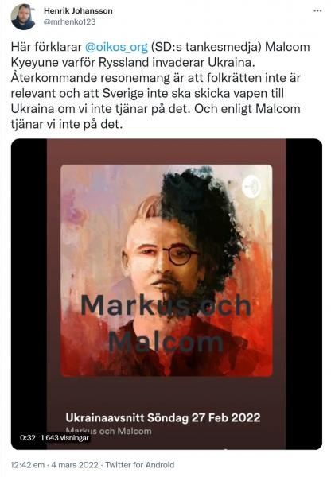The width and height of the screenshot is (331, 477).
Task: Open the three-dot more options menu
Action: click(x=317, y=10)
